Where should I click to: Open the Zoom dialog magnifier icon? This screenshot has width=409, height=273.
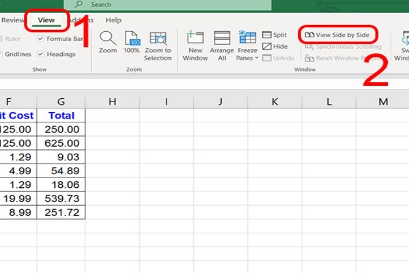click(108, 38)
